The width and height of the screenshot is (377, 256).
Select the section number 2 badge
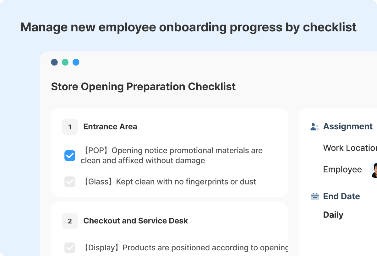[x=70, y=221]
